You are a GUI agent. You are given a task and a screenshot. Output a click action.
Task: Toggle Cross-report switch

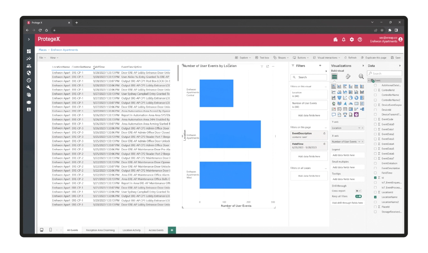[x=358, y=191]
